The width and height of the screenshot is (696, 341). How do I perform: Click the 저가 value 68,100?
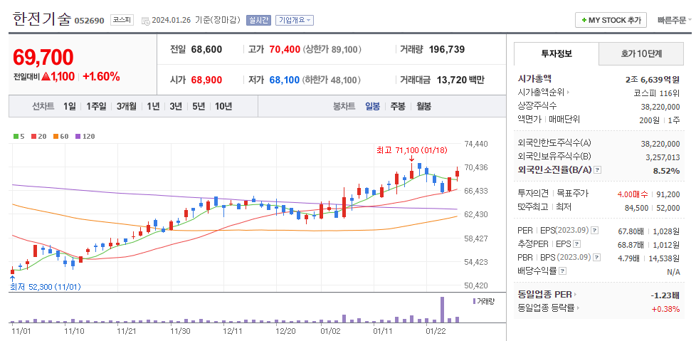pyautogui.click(x=285, y=80)
